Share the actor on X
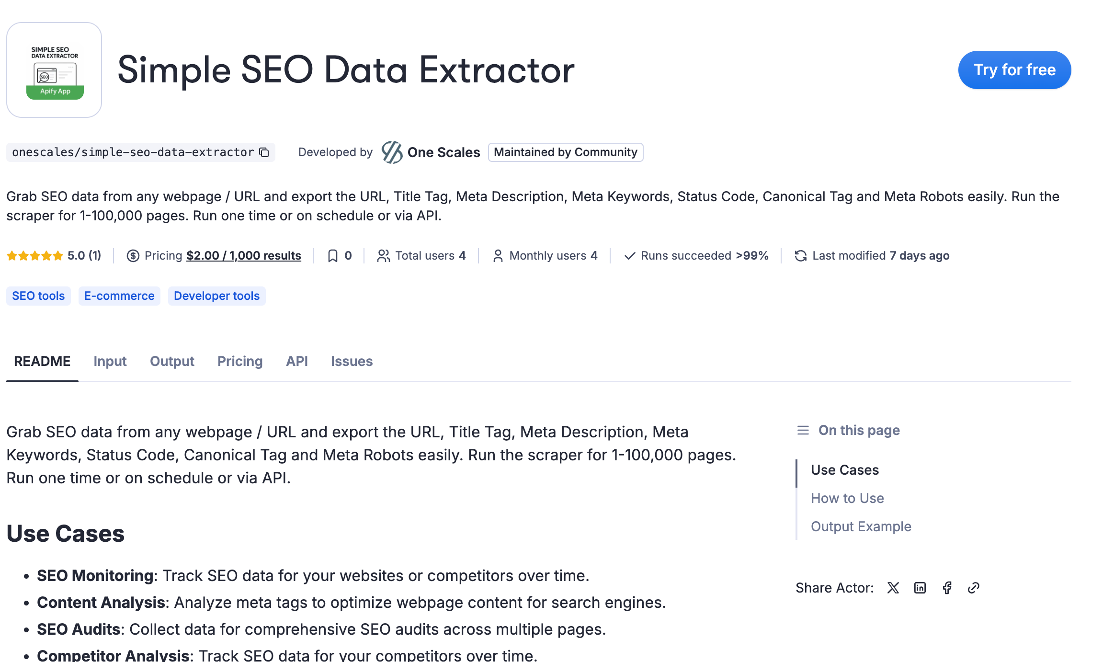This screenshot has width=1114, height=662. tap(893, 588)
